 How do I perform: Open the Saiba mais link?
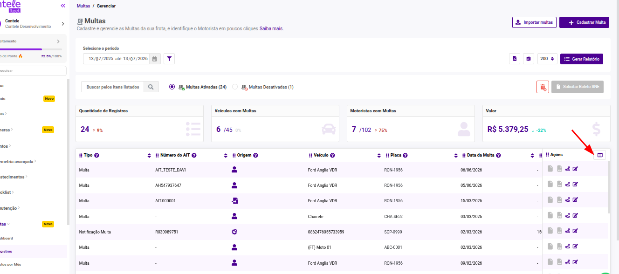click(271, 28)
